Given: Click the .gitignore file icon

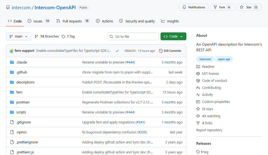Looking at the screenshot, I should [12, 122].
